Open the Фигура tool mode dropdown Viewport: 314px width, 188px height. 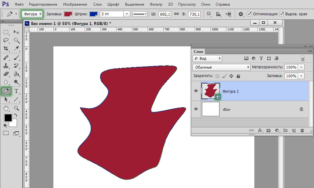pos(33,14)
